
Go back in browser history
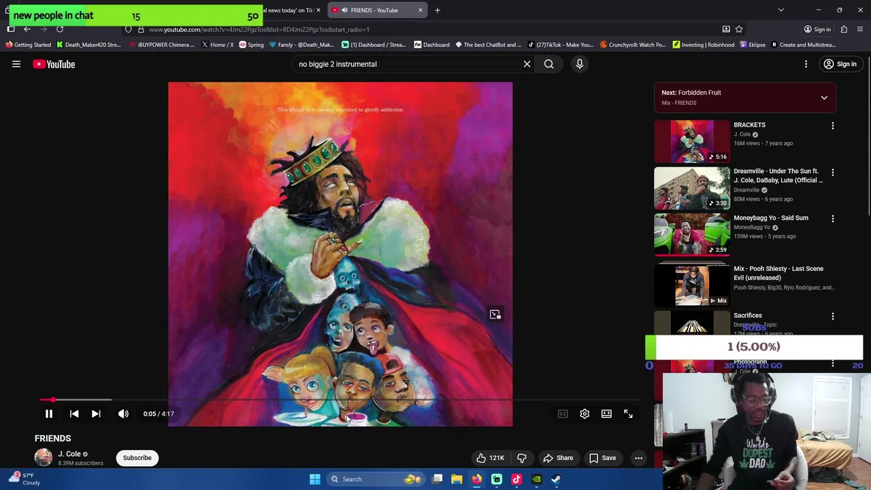(27, 29)
